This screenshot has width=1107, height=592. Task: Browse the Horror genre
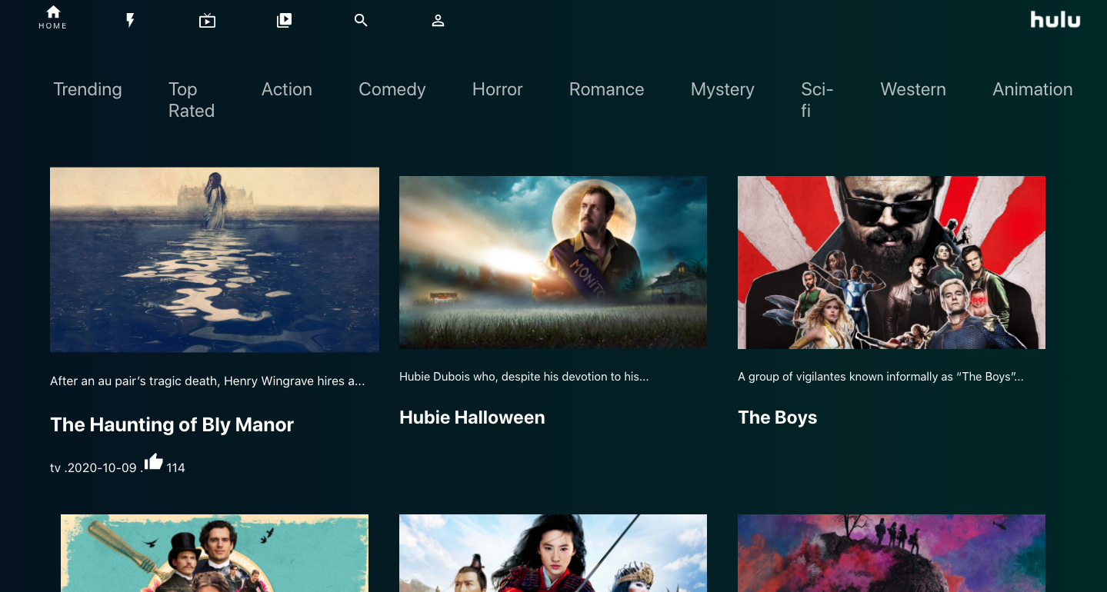point(498,89)
